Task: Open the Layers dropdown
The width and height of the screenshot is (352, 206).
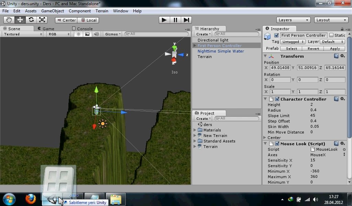Action: click(x=293, y=20)
